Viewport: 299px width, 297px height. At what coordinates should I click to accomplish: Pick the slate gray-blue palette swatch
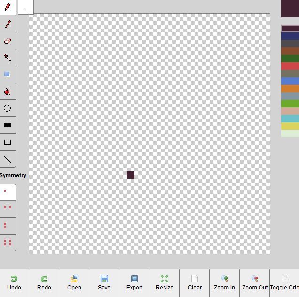tap(290, 96)
